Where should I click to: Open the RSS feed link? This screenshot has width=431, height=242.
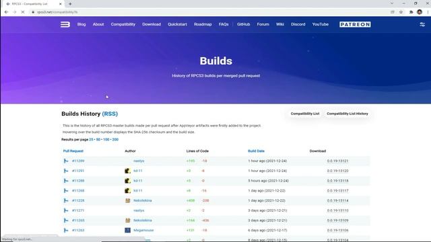point(110,114)
